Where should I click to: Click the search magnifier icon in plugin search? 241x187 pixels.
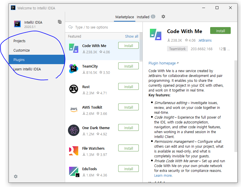(x=71, y=27)
